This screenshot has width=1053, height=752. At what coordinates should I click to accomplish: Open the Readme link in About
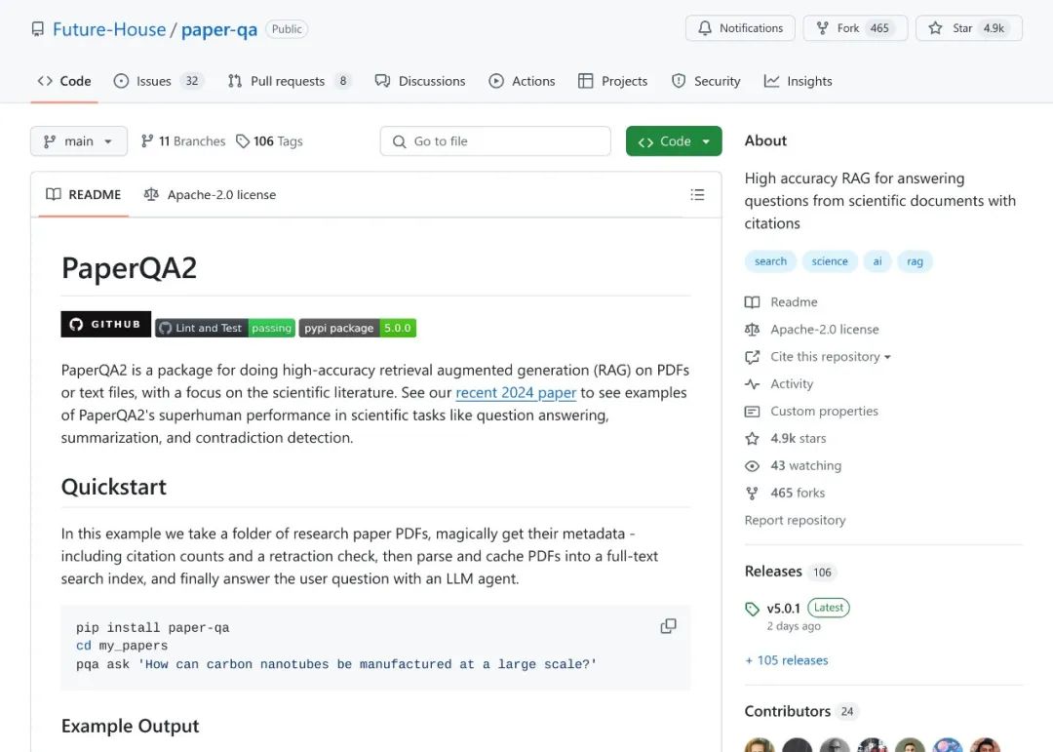[781, 302]
